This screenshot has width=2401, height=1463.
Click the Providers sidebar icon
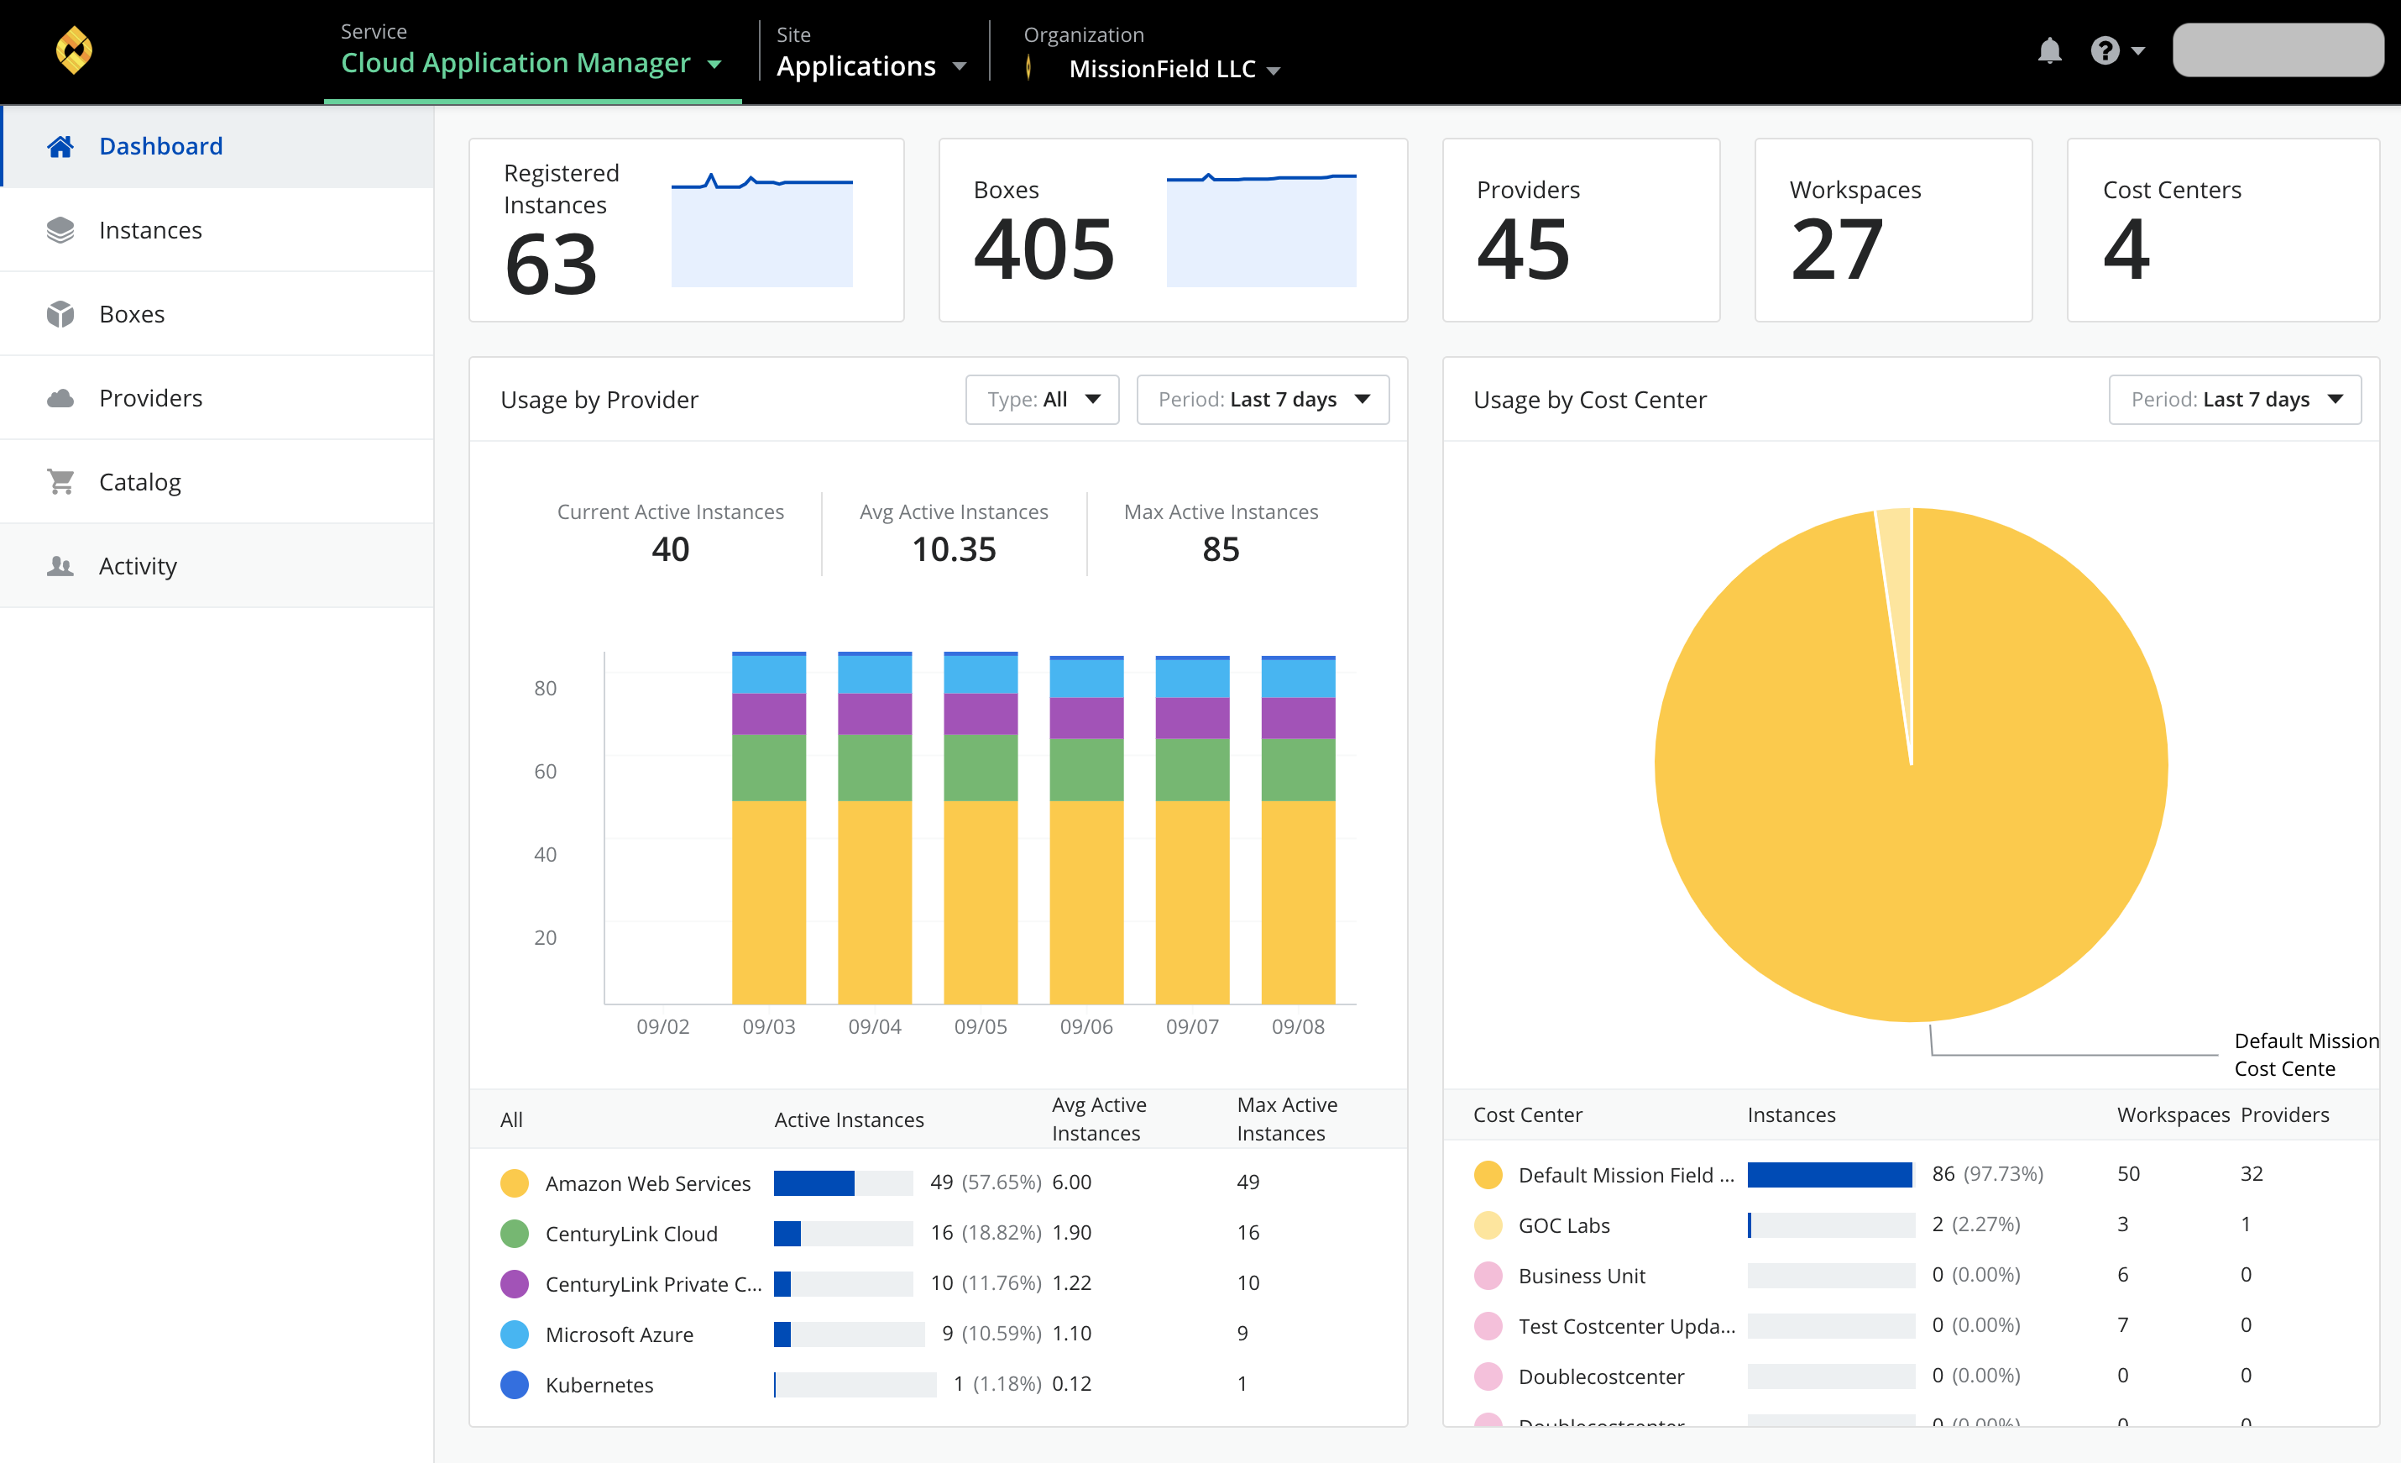(x=58, y=396)
